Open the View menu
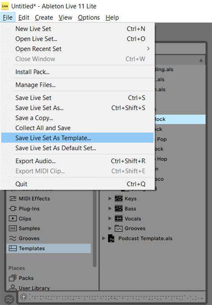Viewport: 212px width, 305px height. click(x=65, y=17)
